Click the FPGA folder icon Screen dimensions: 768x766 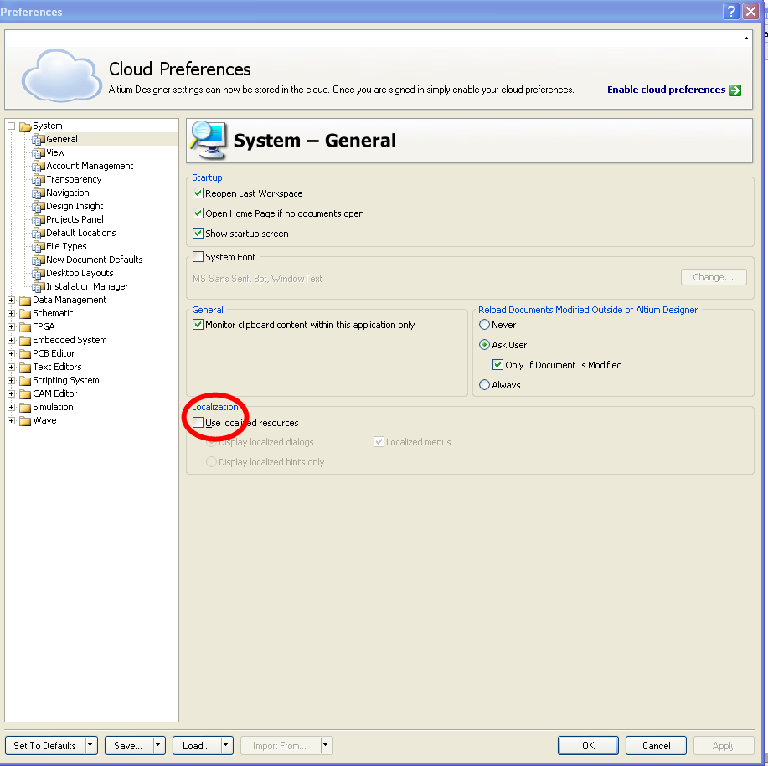pyautogui.click(x=25, y=327)
